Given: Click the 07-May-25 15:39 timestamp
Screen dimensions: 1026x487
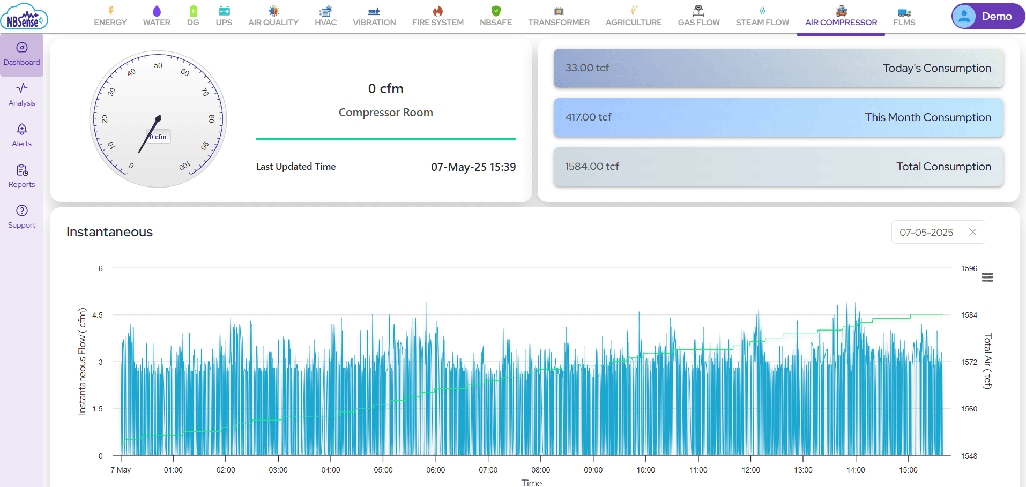Looking at the screenshot, I should (x=473, y=167).
